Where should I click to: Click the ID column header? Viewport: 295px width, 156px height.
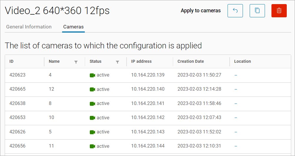coord(11,62)
